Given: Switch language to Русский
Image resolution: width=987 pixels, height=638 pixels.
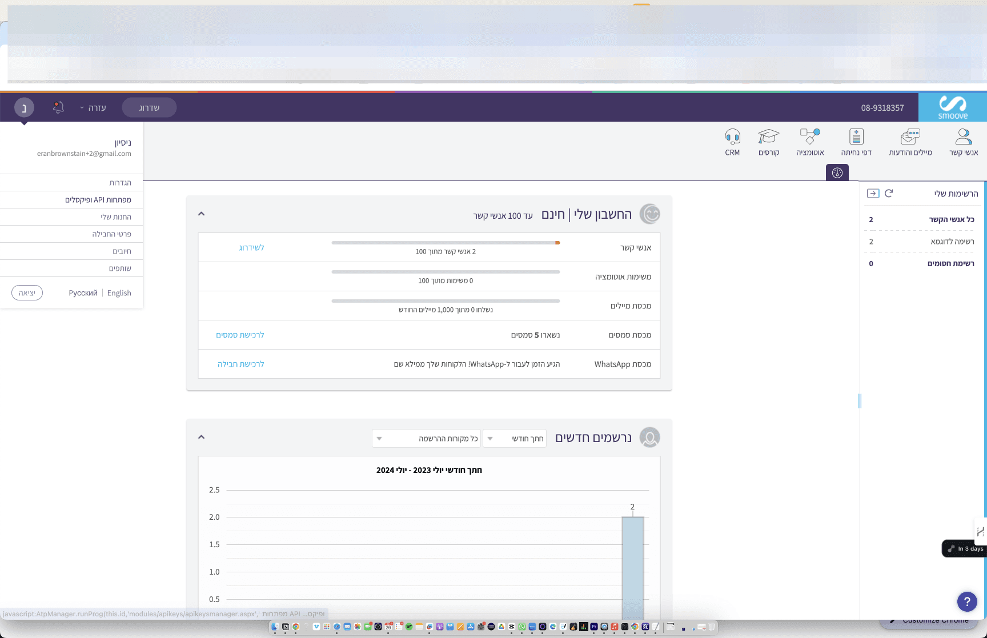Looking at the screenshot, I should tap(83, 293).
